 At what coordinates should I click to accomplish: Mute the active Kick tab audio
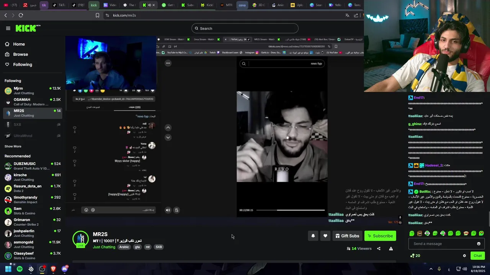149,5
